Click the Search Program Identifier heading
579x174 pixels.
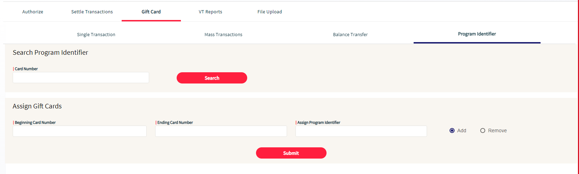[x=50, y=53]
